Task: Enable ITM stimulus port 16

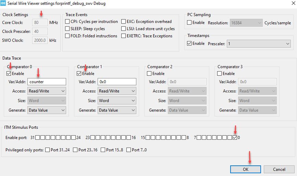Action: click(128, 137)
